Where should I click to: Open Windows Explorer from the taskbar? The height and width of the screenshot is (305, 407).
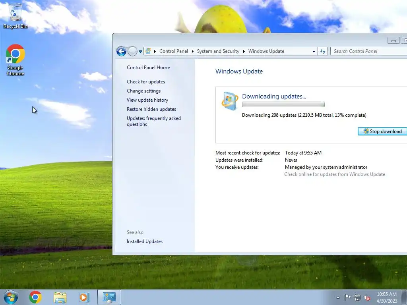(60, 297)
